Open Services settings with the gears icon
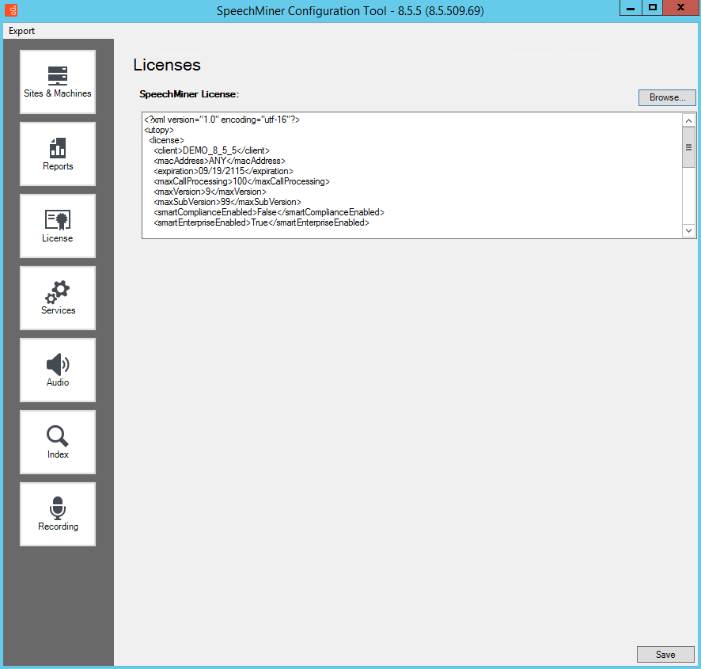Screen dimensions: 701x669 point(58,298)
